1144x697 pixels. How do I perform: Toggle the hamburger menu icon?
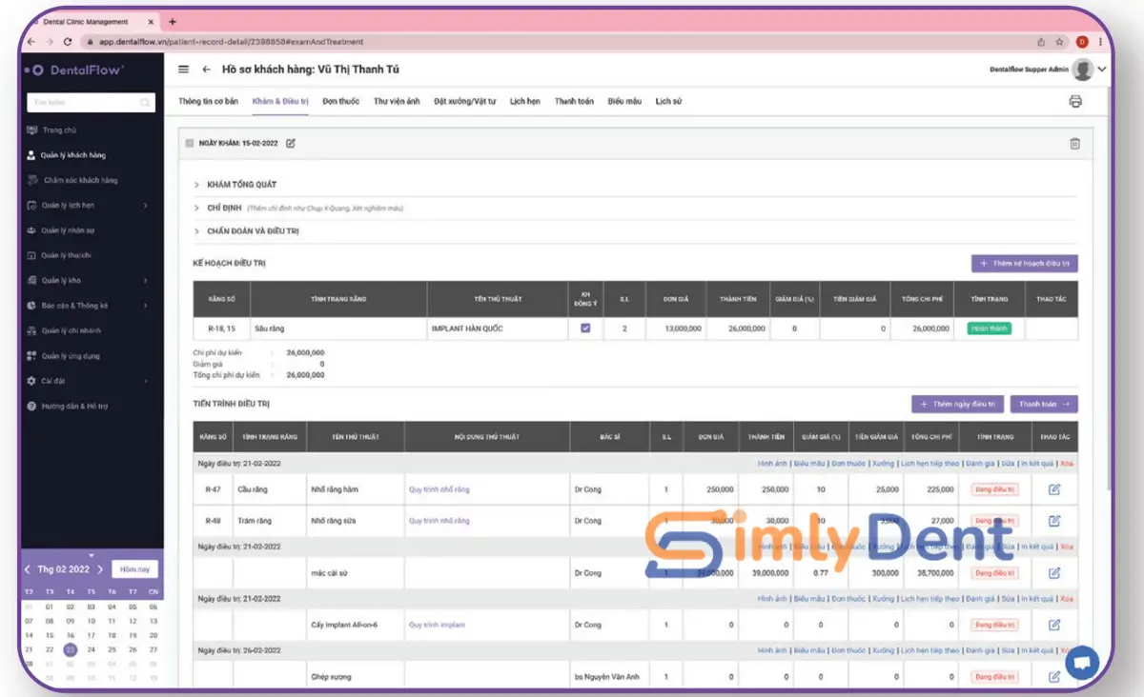coord(184,70)
